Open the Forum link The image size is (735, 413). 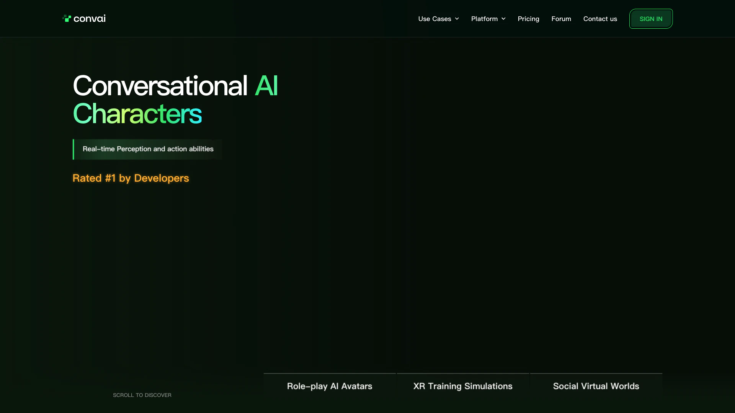point(561,19)
